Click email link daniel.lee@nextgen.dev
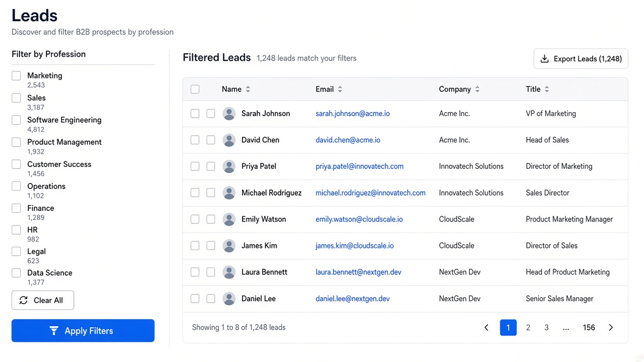Image resolution: width=644 pixels, height=362 pixels. pyautogui.click(x=353, y=299)
